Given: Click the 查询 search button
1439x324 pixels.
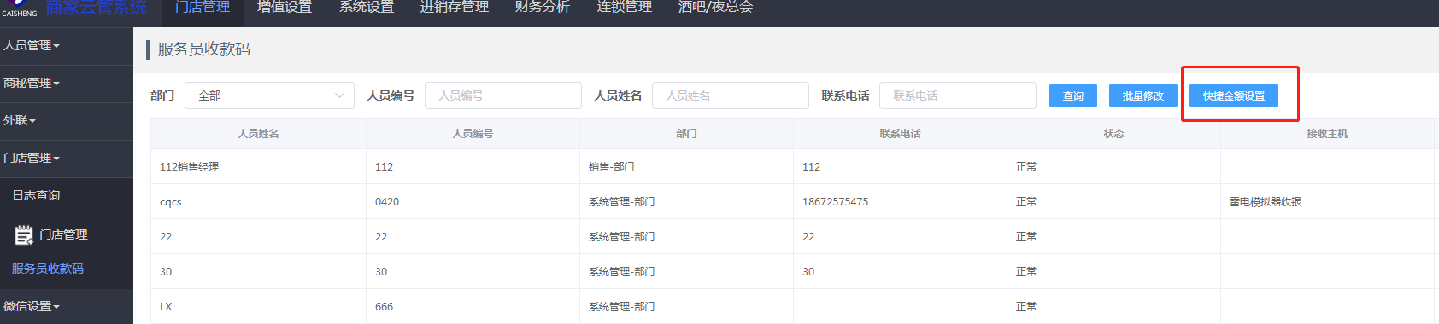Looking at the screenshot, I should pyautogui.click(x=1073, y=95).
